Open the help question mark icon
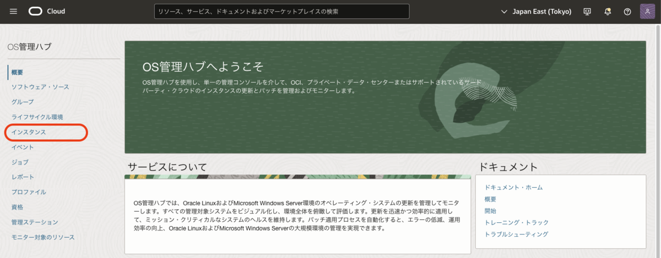 click(627, 12)
